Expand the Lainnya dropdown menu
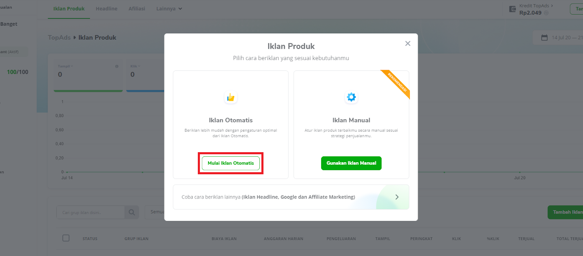The width and height of the screenshot is (583, 256). [169, 9]
